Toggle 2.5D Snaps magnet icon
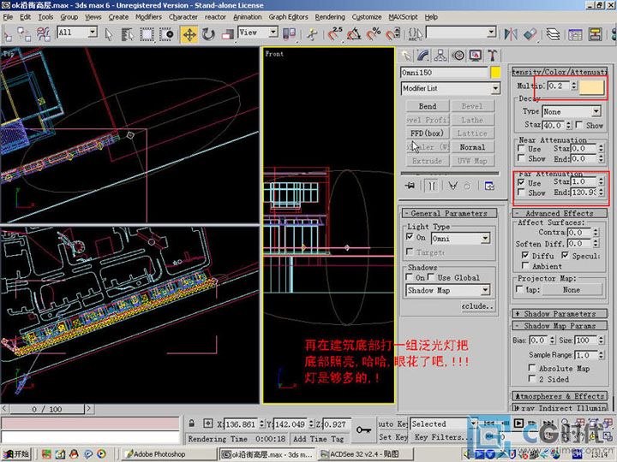Viewport: 617px width, 462px height. click(x=335, y=34)
